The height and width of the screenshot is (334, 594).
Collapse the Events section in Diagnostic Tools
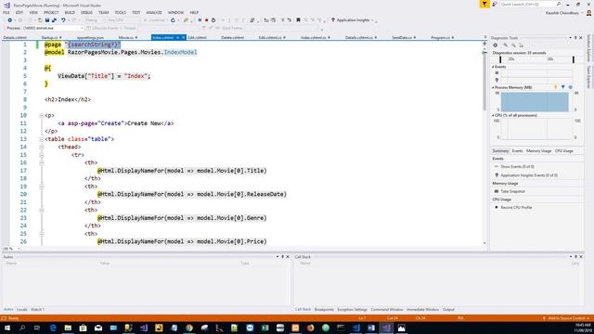click(x=493, y=67)
